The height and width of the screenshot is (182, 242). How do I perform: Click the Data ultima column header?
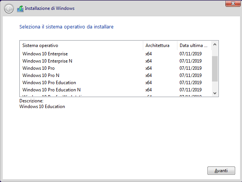coord(194,45)
